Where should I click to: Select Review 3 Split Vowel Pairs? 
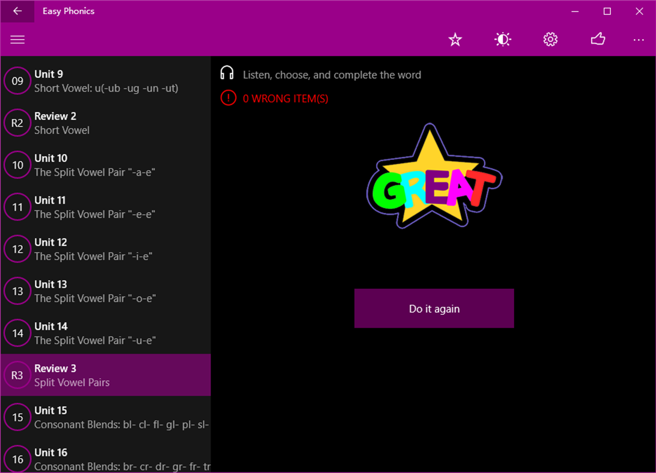coord(105,374)
